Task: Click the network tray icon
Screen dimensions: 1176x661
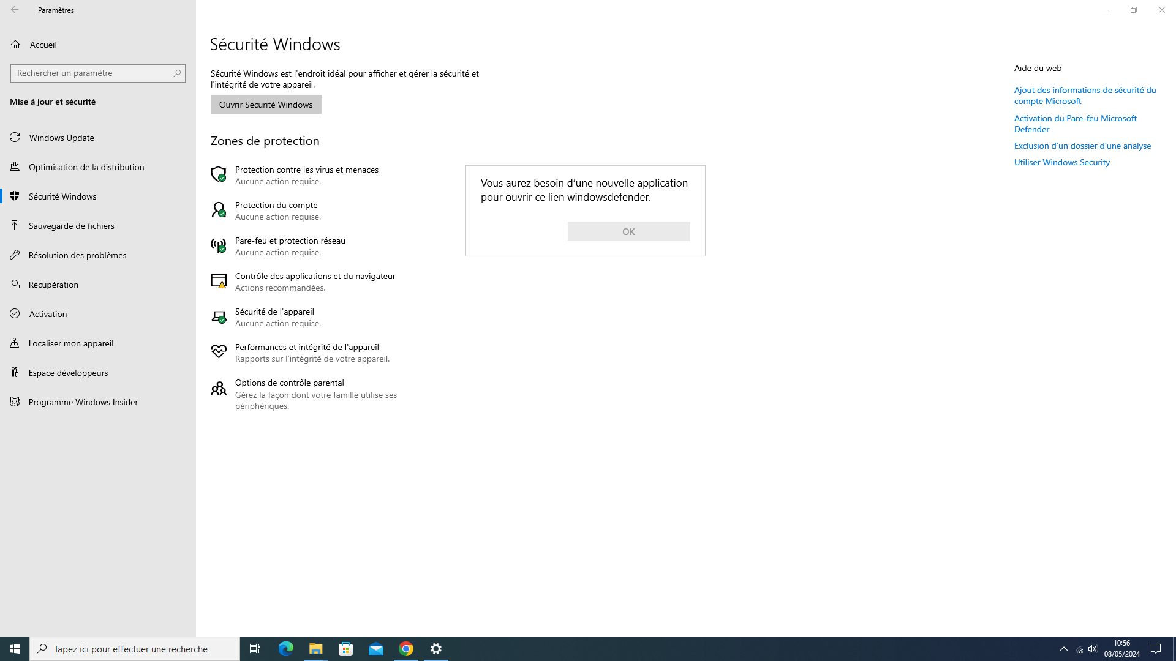Action: [1079, 649]
